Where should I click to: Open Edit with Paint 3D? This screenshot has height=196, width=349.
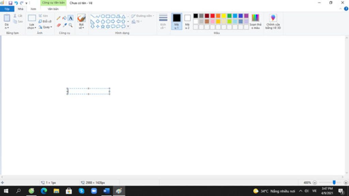click(x=273, y=21)
